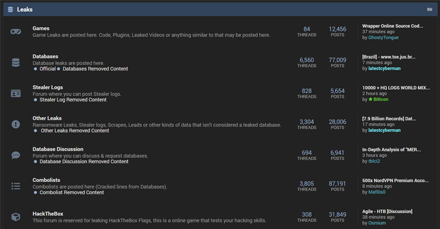Open the Official subforum under Databases

point(47,69)
